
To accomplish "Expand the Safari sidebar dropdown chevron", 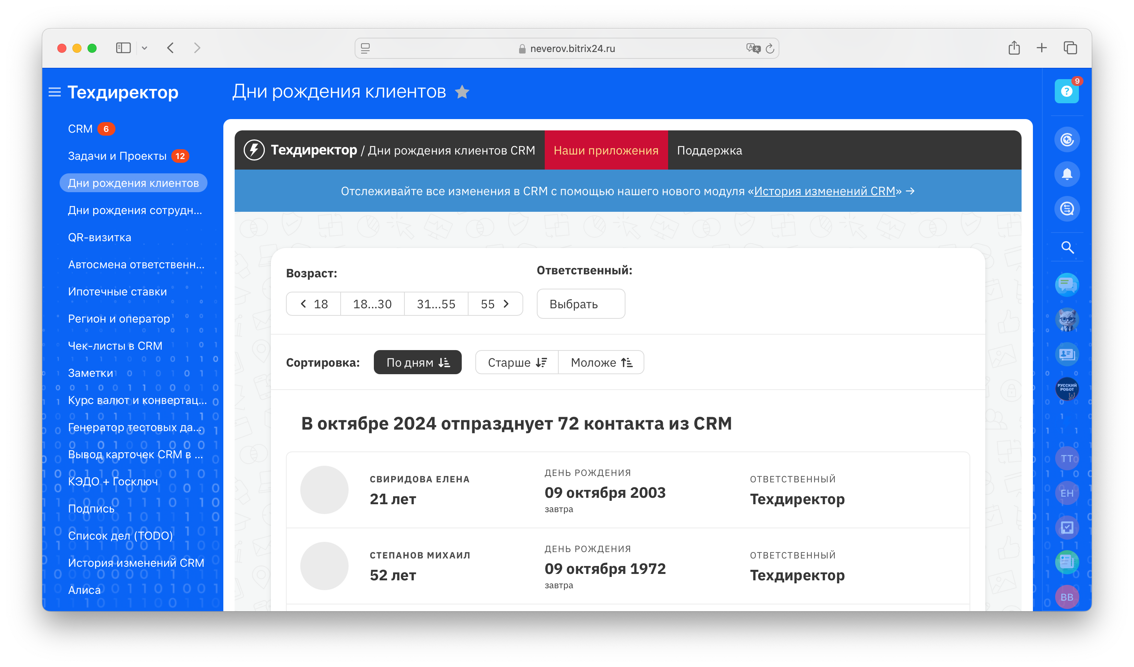I will 144,48.
